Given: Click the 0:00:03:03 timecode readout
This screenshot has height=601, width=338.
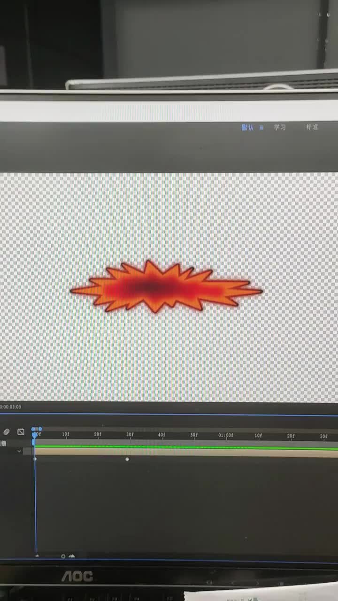Looking at the screenshot, I should point(10,407).
